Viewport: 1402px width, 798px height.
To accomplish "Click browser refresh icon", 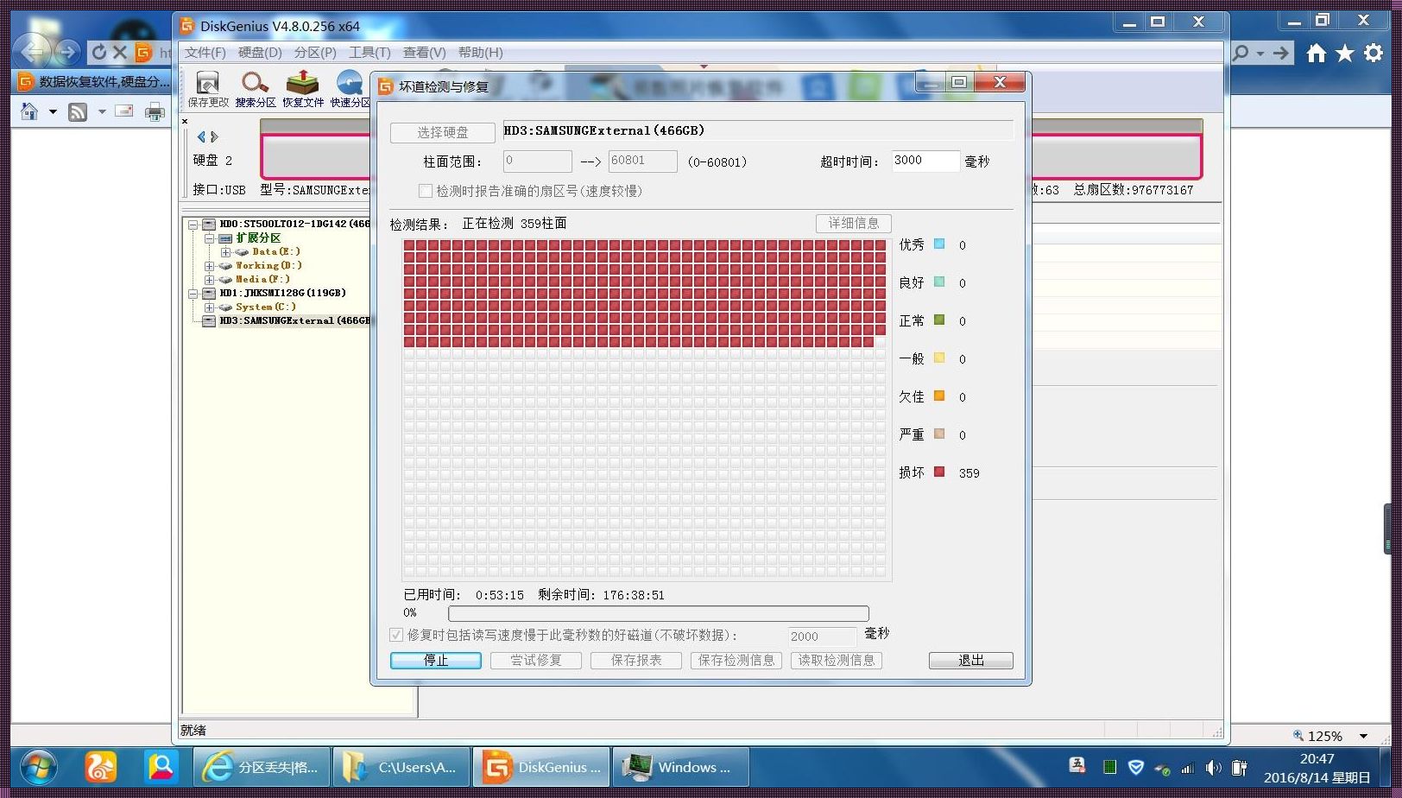I will click(98, 53).
